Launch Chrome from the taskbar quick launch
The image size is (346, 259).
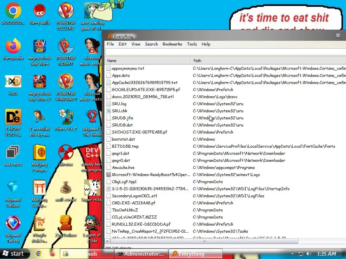[39, 254]
